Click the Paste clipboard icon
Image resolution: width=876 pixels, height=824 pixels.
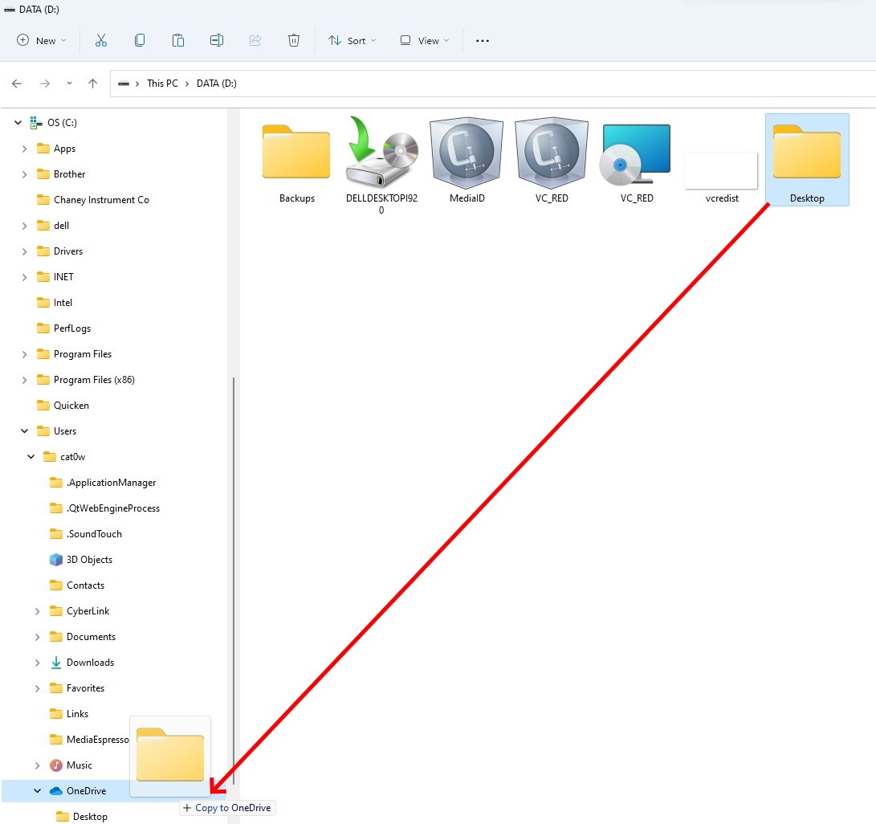(178, 40)
